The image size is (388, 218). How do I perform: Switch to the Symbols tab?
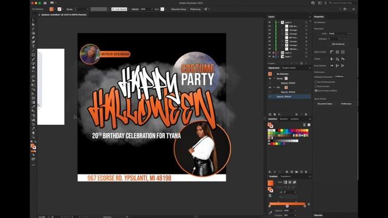[x=295, y=119]
